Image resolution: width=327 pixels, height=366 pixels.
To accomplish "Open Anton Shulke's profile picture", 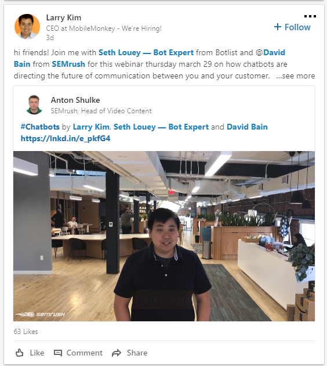I will point(34,105).
